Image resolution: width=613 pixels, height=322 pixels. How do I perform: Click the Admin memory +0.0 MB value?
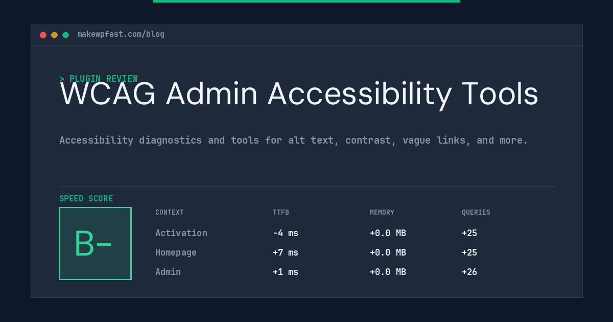tap(388, 272)
